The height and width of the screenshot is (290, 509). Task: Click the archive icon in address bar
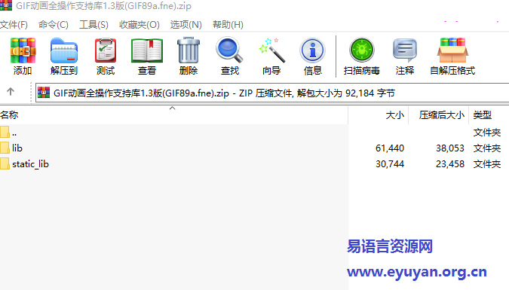(44, 93)
